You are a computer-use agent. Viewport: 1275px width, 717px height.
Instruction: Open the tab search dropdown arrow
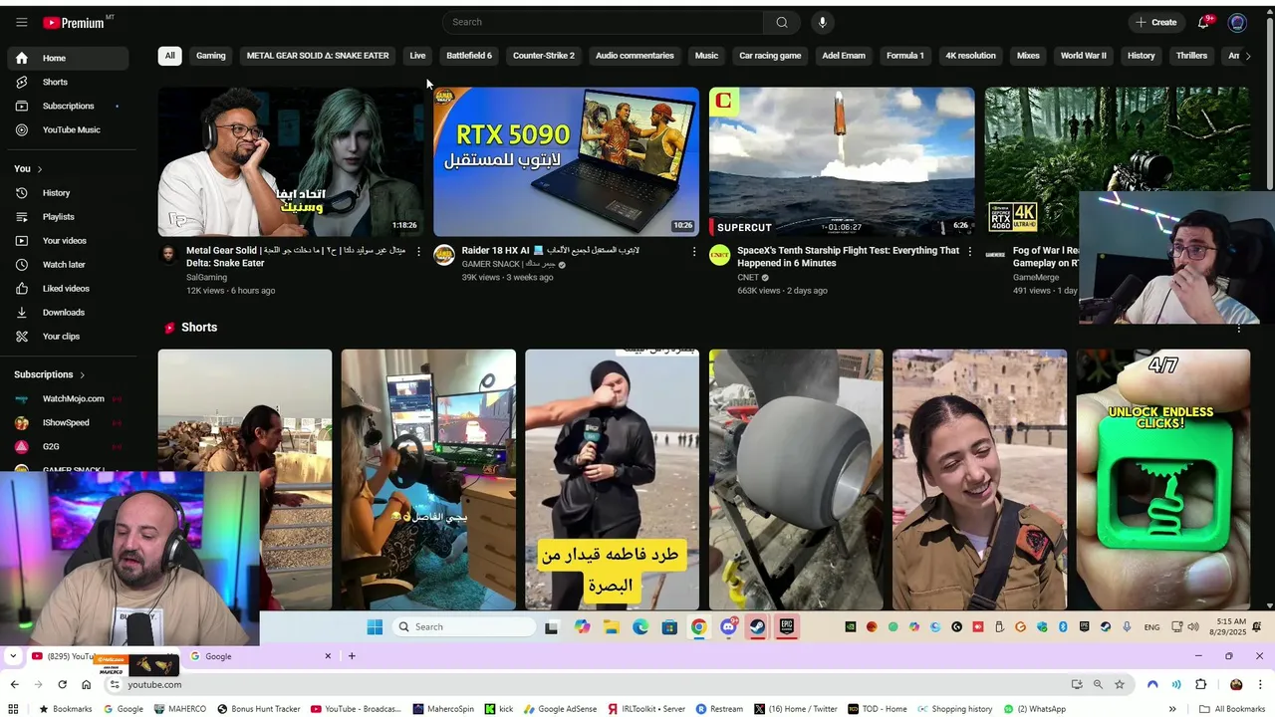pyautogui.click(x=12, y=656)
